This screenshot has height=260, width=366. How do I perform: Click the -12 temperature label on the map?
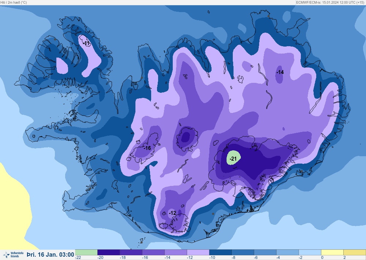tap(172, 213)
